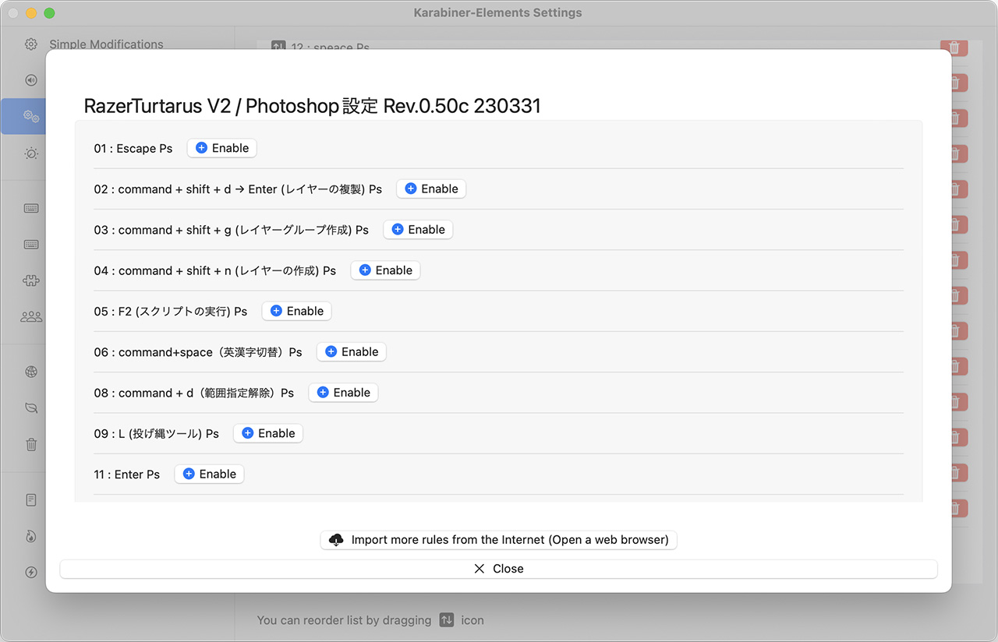Viewport: 998px width, 642px height.
Task: Open Simple Modifications gear icon in sidebar
Action: [31, 44]
